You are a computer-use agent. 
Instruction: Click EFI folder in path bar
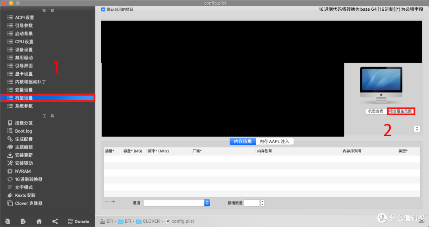point(124,221)
